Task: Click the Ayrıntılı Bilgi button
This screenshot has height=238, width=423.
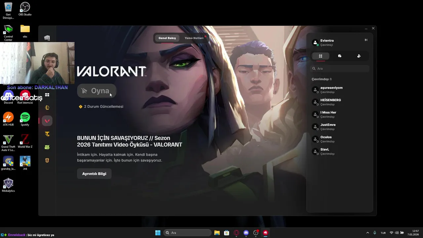Action: tap(94, 174)
